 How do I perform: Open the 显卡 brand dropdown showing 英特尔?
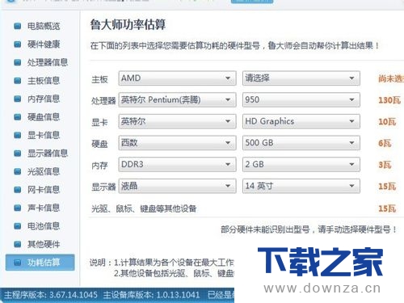coord(177,121)
